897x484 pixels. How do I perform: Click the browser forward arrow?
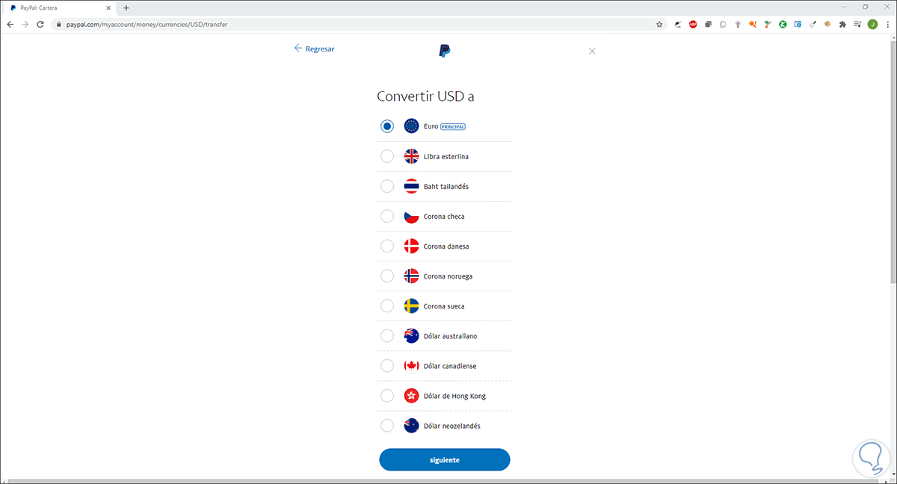click(26, 24)
